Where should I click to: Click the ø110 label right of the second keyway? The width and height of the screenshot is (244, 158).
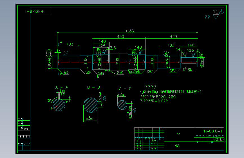pos(152,61)
